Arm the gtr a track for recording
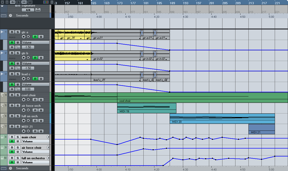This screenshot has width=288, height=171. coord(24,37)
